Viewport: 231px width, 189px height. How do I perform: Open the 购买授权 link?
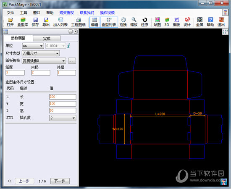pos(67,13)
